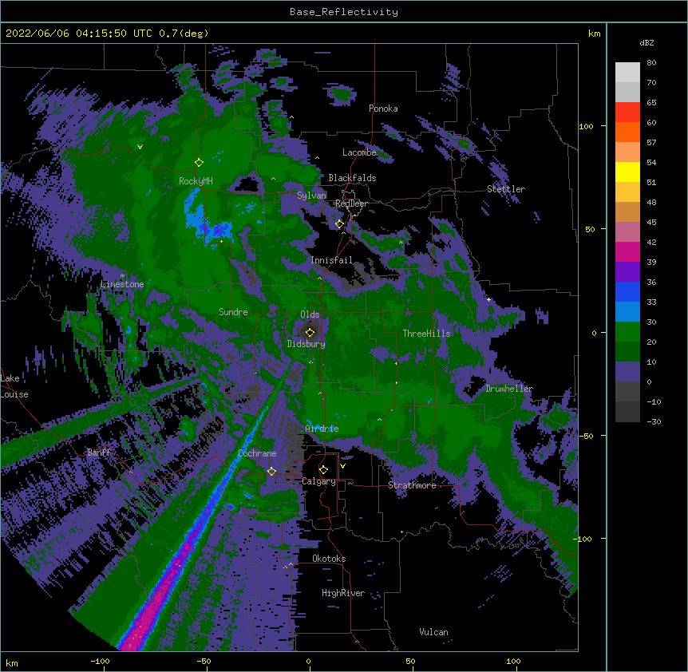688x672 pixels.
Task: Click the Strathmore city label
Action: click(412, 485)
